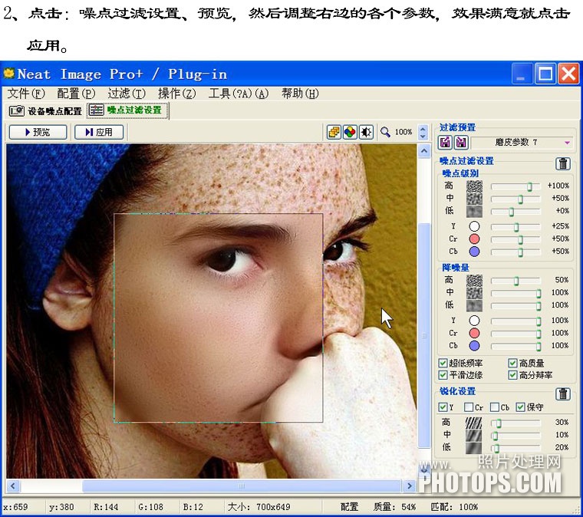Click the image vertical scrollbar up arrow
This screenshot has height=517, width=583.
(424, 151)
